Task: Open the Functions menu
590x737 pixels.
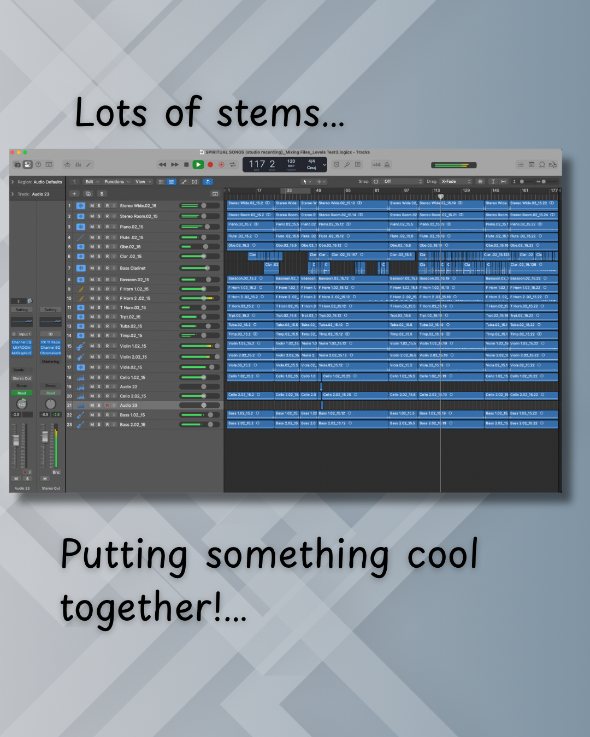Action: 117,182
